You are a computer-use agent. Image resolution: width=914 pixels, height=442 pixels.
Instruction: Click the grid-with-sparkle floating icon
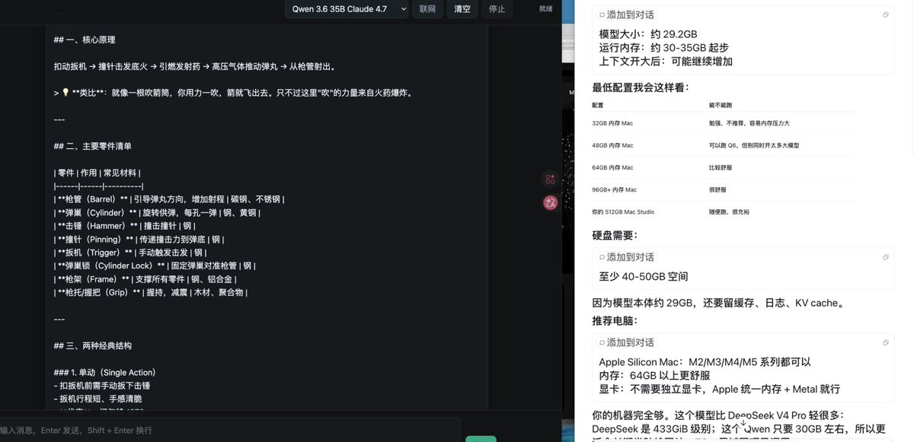pyautogui.click(x=550, y=180)
